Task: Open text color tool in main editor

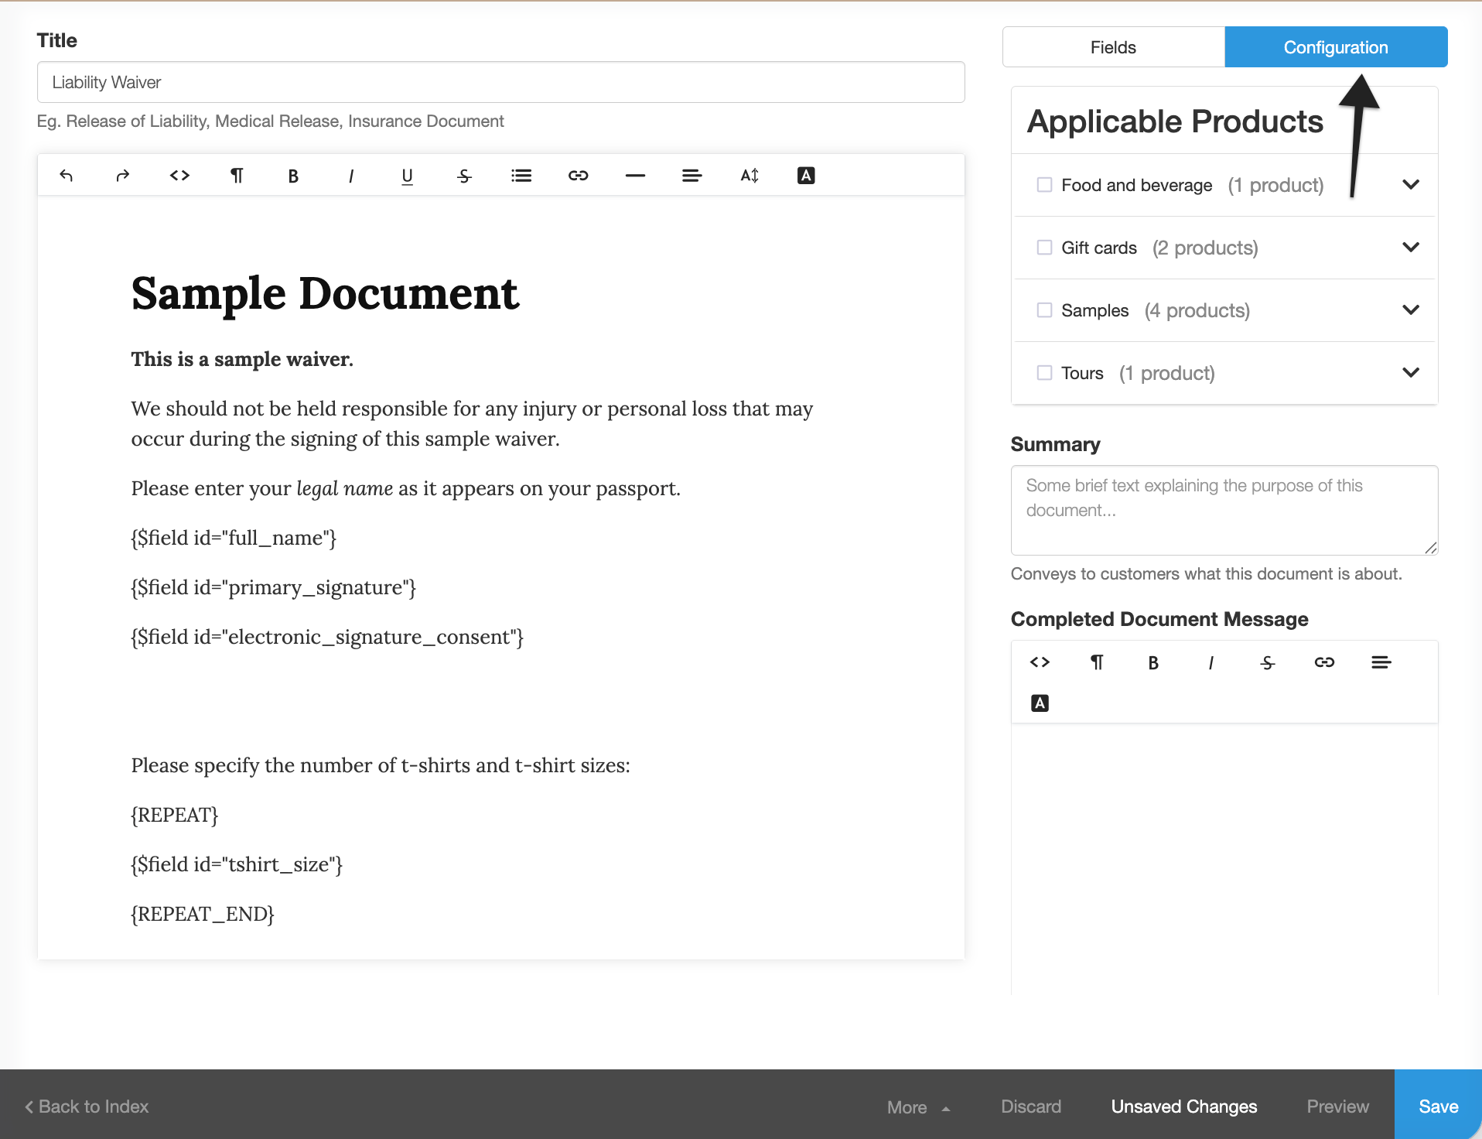Action: tap(806, 176)
